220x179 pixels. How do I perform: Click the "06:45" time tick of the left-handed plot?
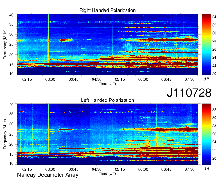pos(166,169)
